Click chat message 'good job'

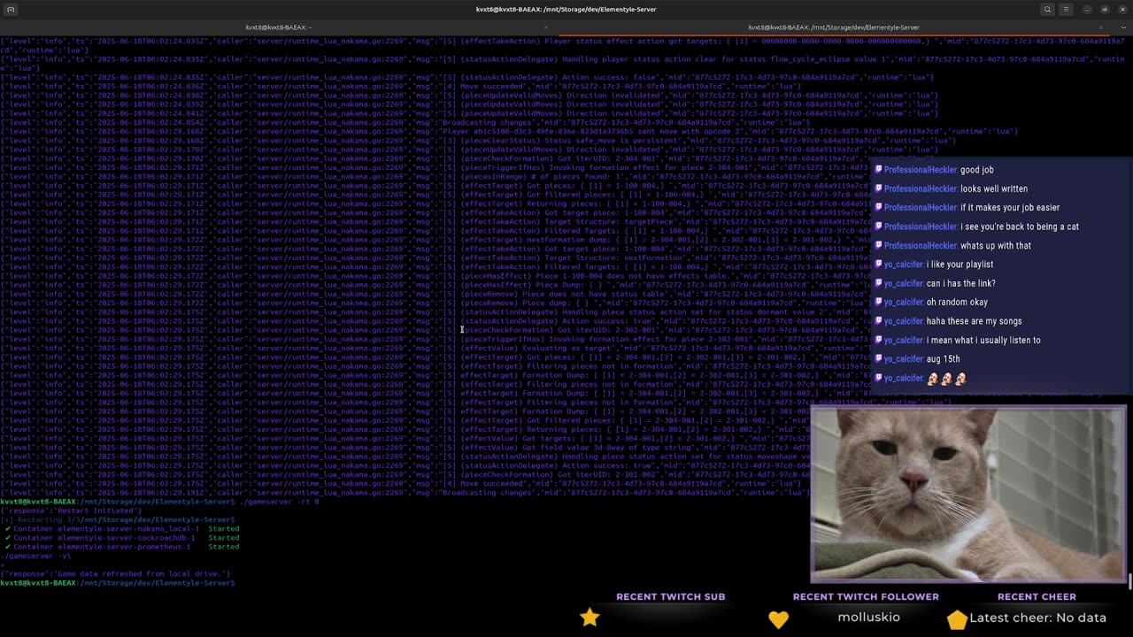[x=976, y=170]
